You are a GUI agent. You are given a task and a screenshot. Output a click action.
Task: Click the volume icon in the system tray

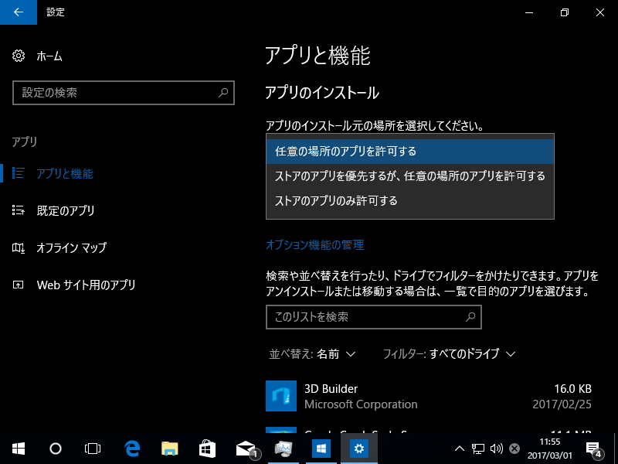coord(495,449)
